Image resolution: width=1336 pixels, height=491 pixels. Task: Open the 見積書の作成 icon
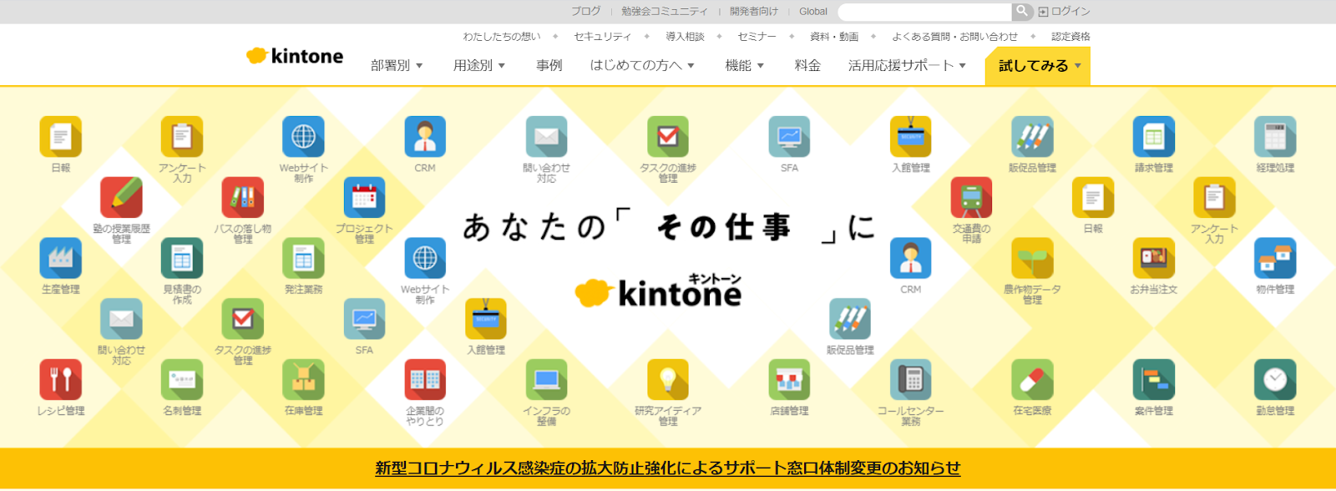[x=182, y=259]
